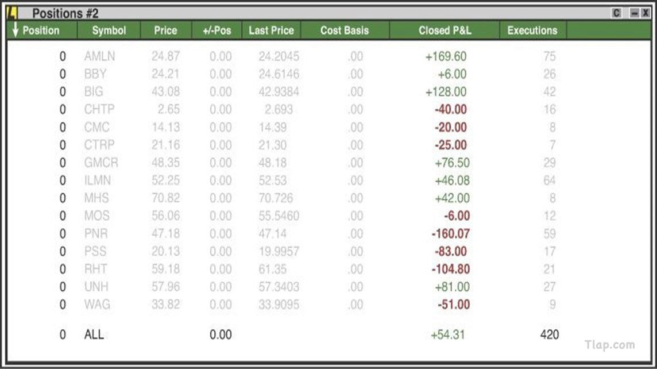Image resolution: width=657 pixels, height=369 pixels.
Task: Click PNR executions count 59
Action: [x=549, y=233]
